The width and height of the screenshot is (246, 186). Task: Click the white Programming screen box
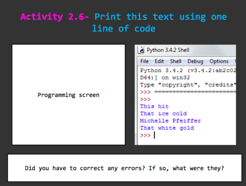68,95
